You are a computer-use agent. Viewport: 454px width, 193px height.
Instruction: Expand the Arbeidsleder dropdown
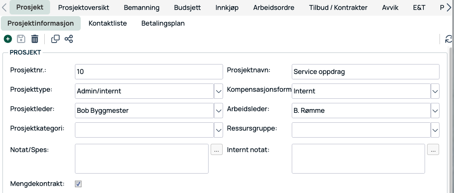point(435,110)
